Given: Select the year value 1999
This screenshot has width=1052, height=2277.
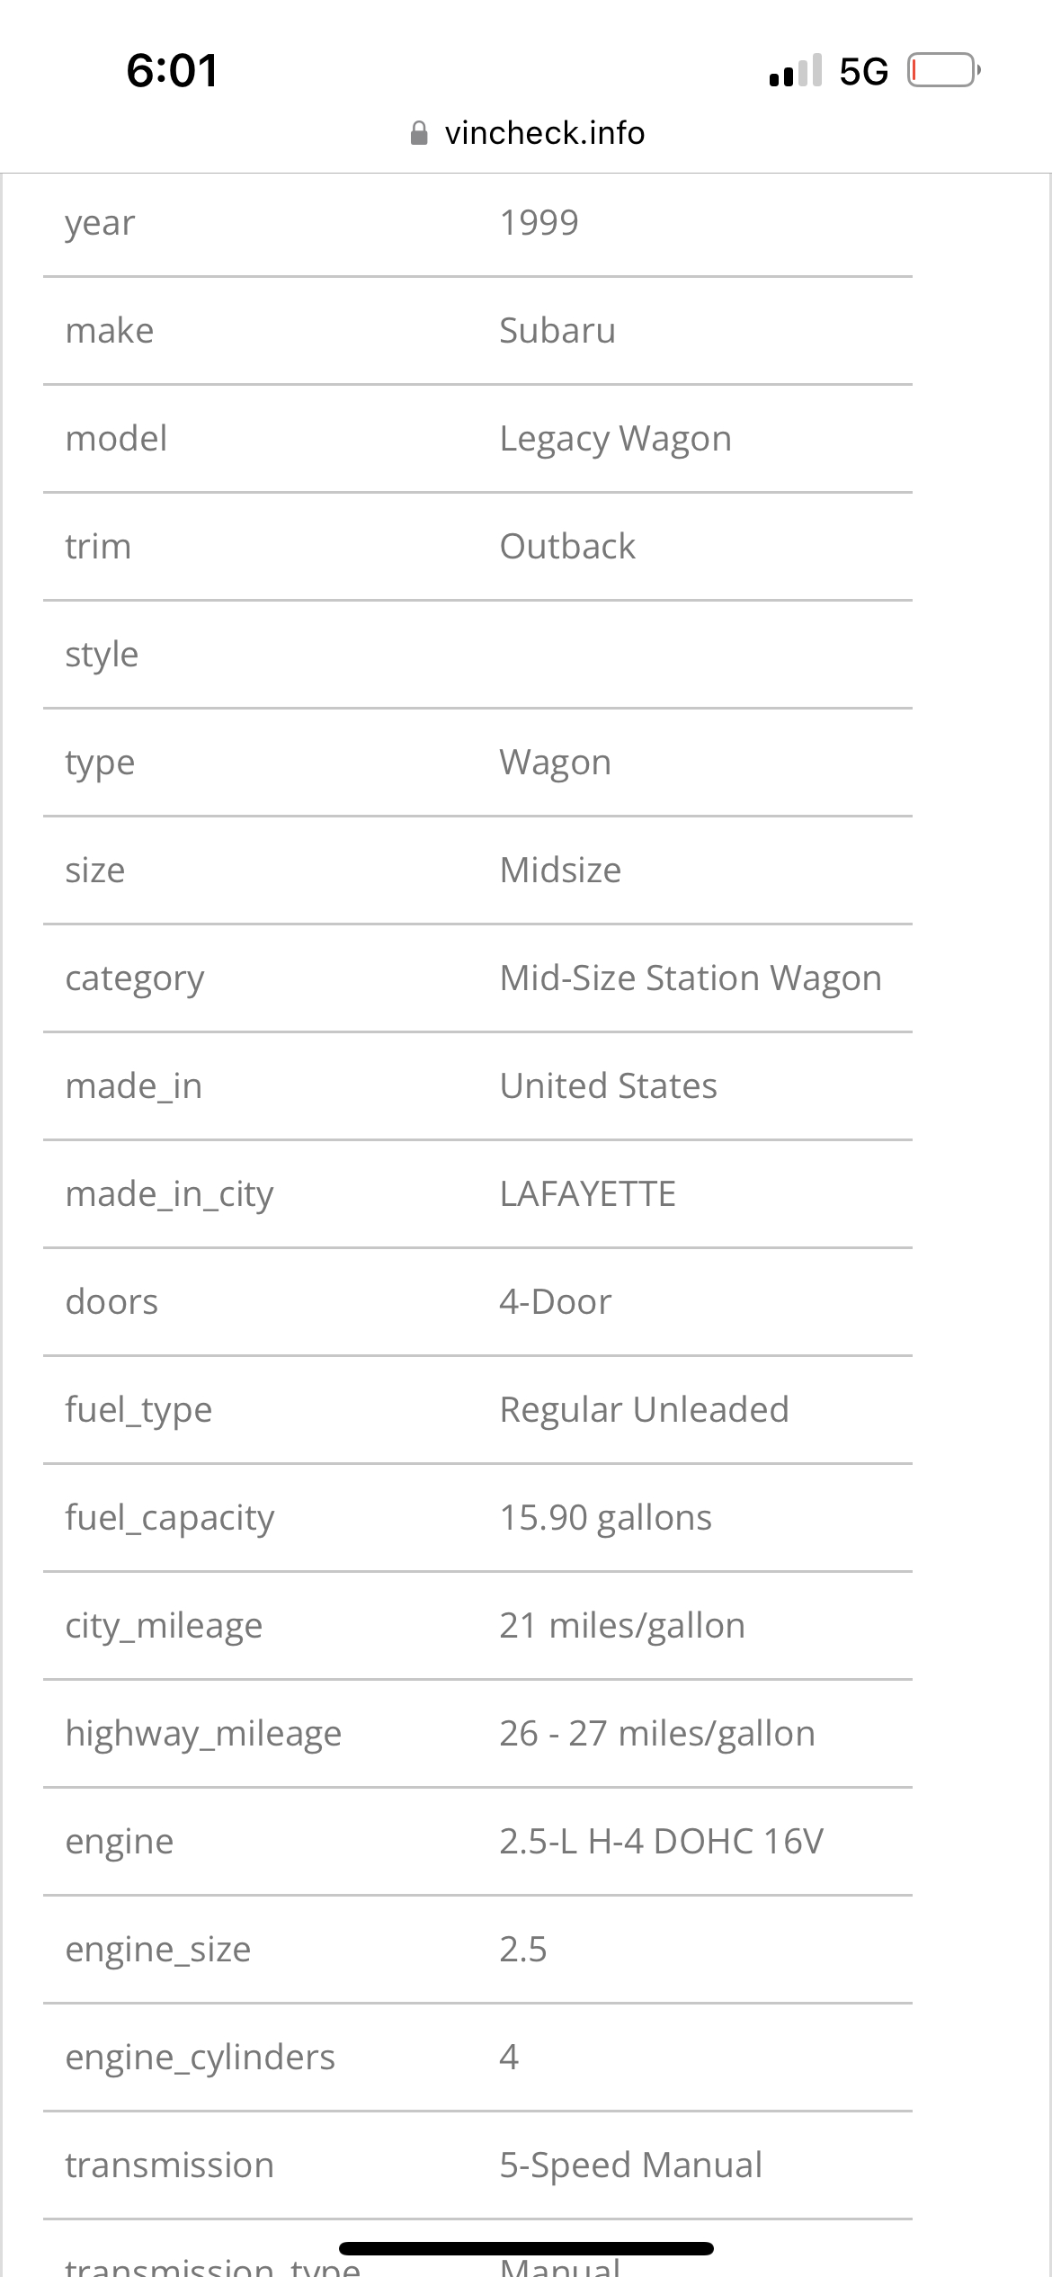Looking at the screenshot, I should click(539, 223).
